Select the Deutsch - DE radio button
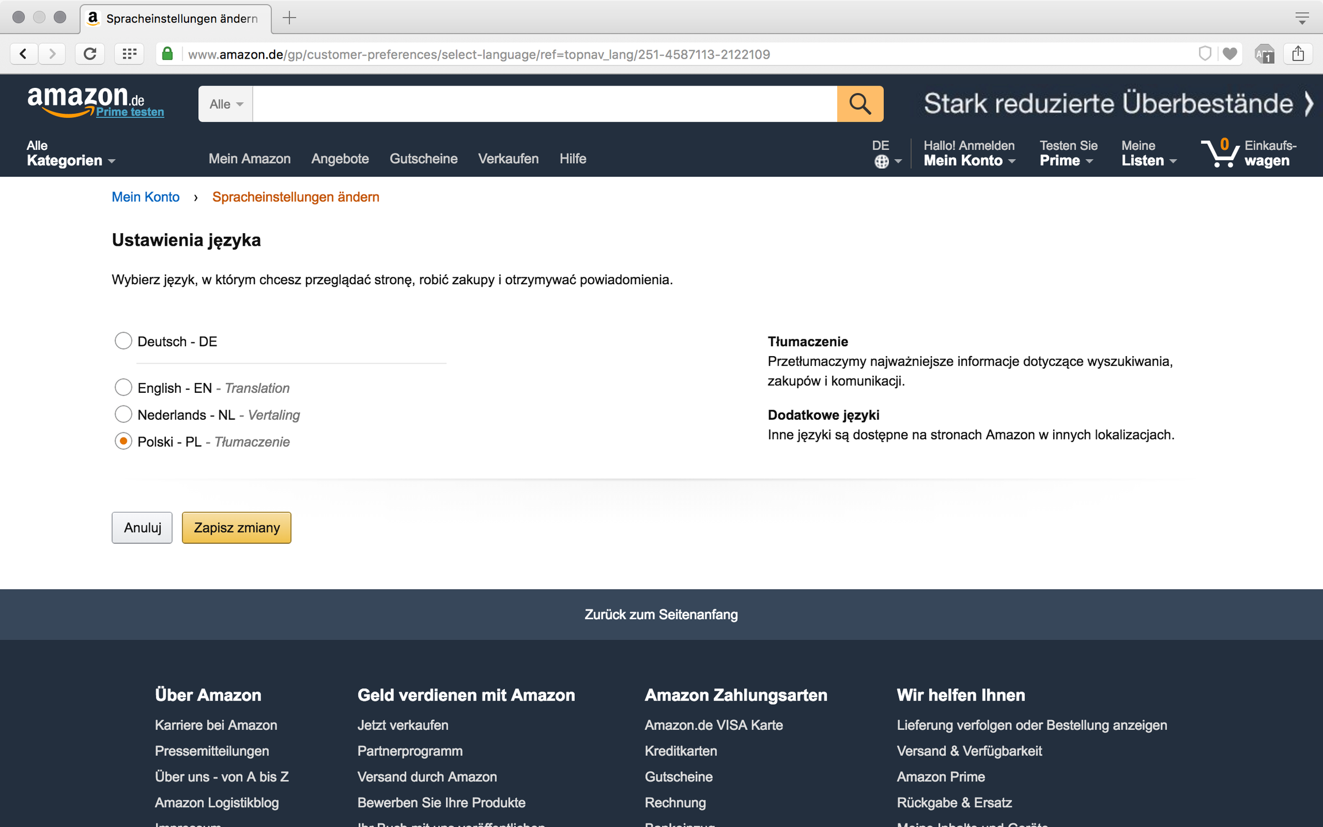 click(x=123, y=341)
